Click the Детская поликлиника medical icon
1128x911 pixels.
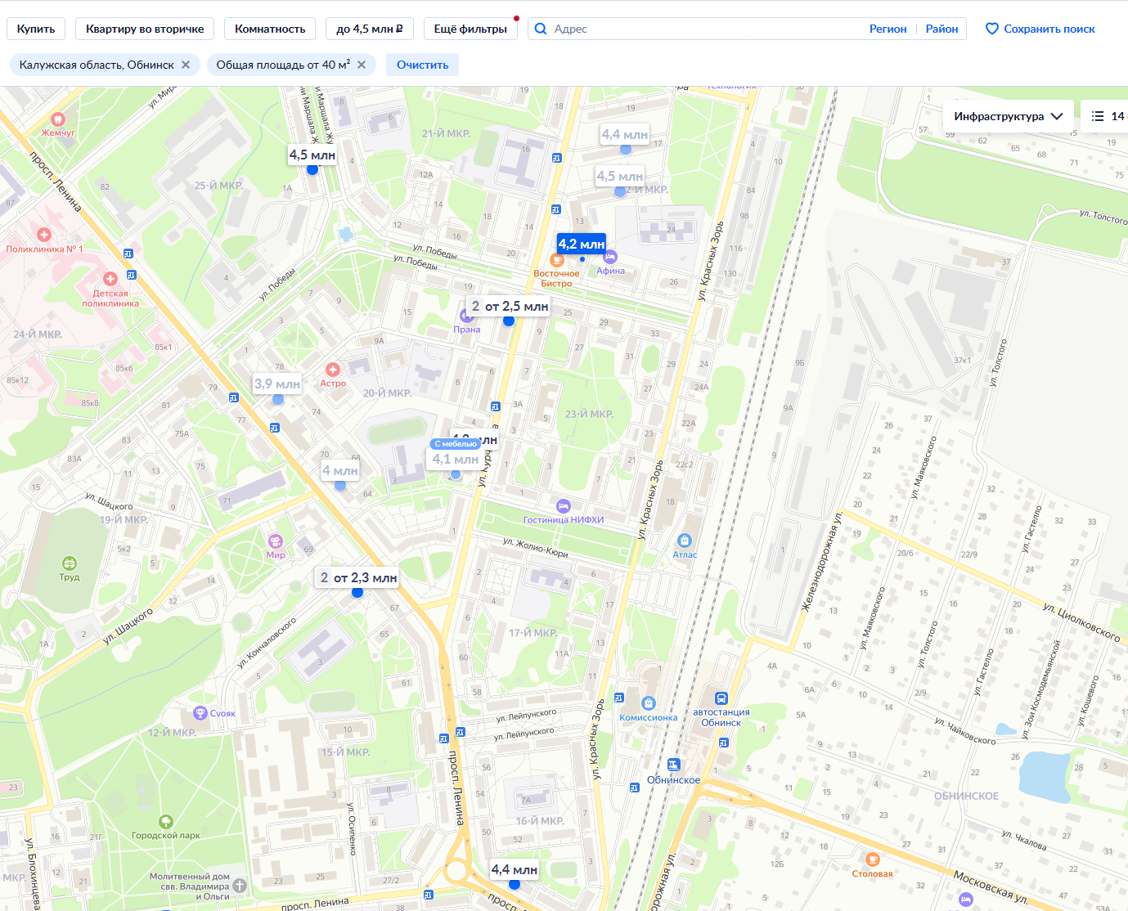[110, 280]
